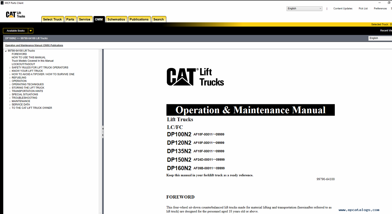The width and height of the screenshot is (392, 214).
Task: Expand the SERVICE DATA node
Action: pyautogui.click(x=10, y=105)
